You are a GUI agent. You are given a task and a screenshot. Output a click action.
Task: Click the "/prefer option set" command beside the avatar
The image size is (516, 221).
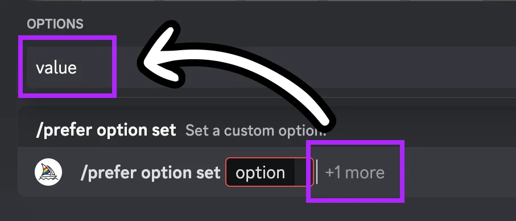pyautogui.click(x=150, y=173)
